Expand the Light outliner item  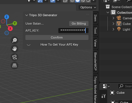113,29
